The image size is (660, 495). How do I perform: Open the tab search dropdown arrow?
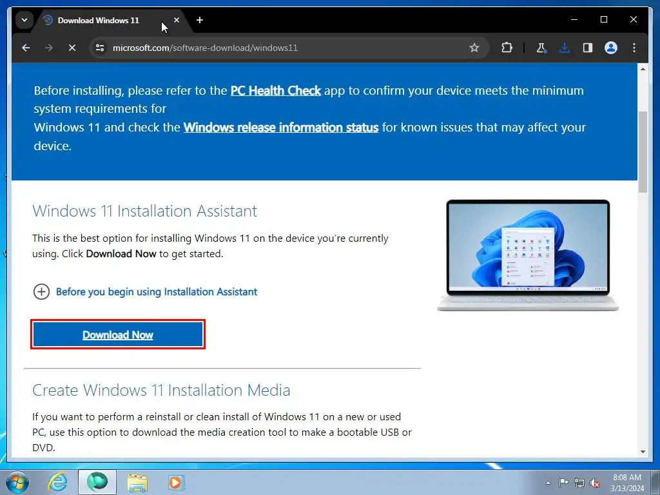pyautogui.click(x=24, y=20)
